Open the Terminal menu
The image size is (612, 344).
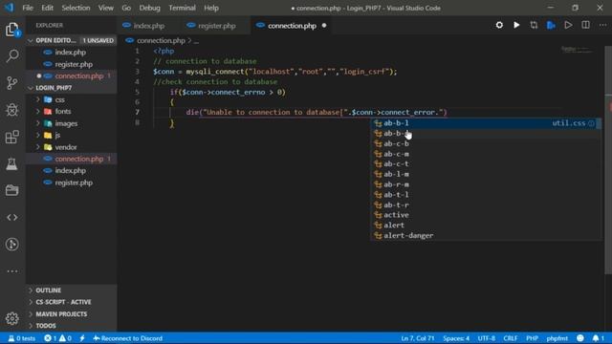pyautogui.click(x=182, y=8)
